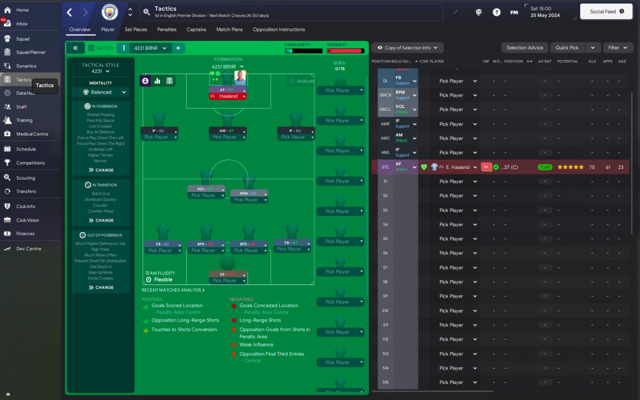Image resolution: width=640 pixels, height=400 pixels.
Task: Open the Opposition Instructions tab
Action: 279,29
